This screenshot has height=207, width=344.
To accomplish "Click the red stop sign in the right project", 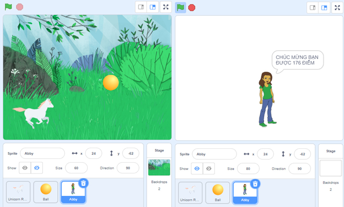I will tap(192, 8).
